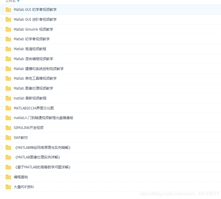Click text Matlab 图像处理视频教学
Viewport: 221px width, 199px height.
tap(34, 88)
